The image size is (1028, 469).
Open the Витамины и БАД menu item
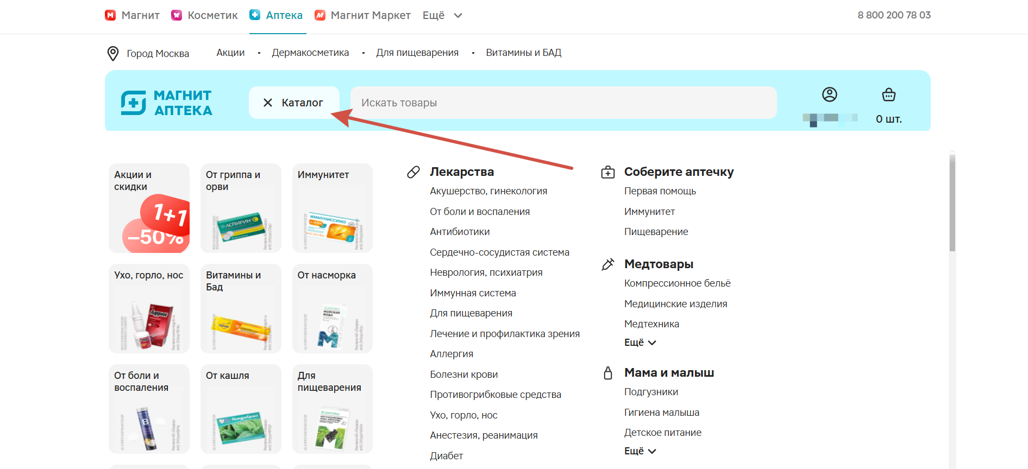tap(524, 53)
